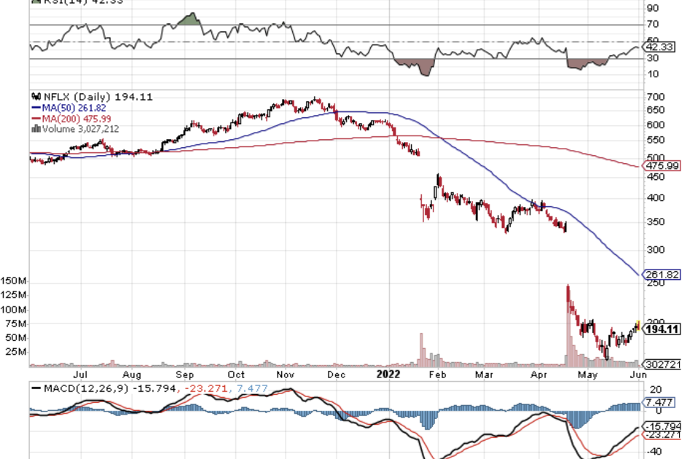
Task: Click the tallest volume bar in late April
Action: [x=568, y=321]
